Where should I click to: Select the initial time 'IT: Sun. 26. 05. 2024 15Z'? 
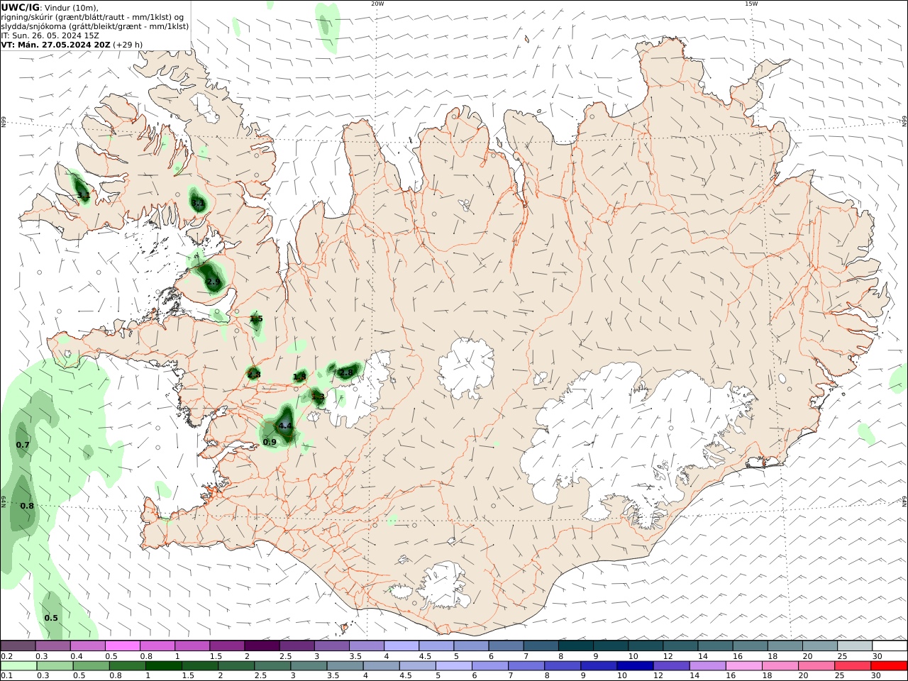coord(50,35)
